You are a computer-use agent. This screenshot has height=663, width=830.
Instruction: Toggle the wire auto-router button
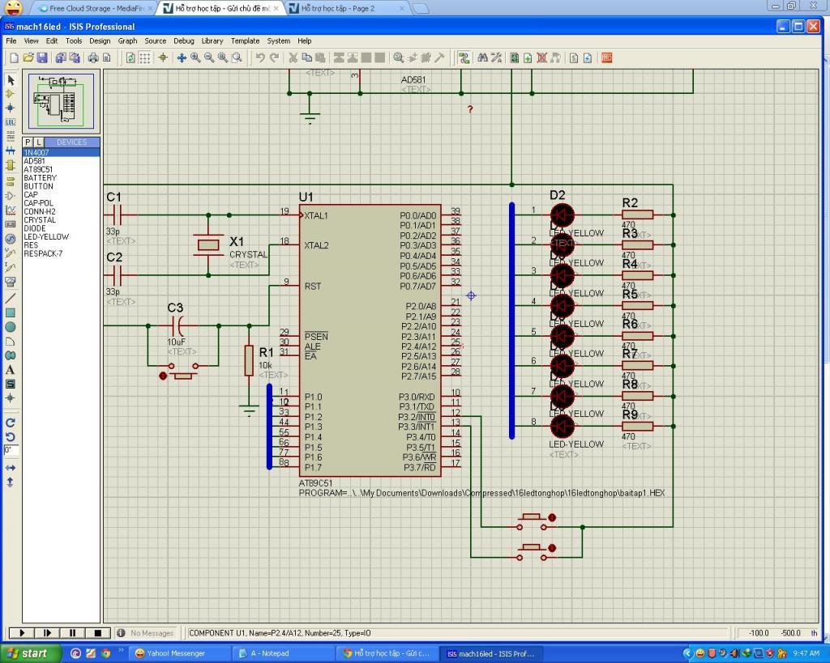pyautogui.click(x=464, y=57)
